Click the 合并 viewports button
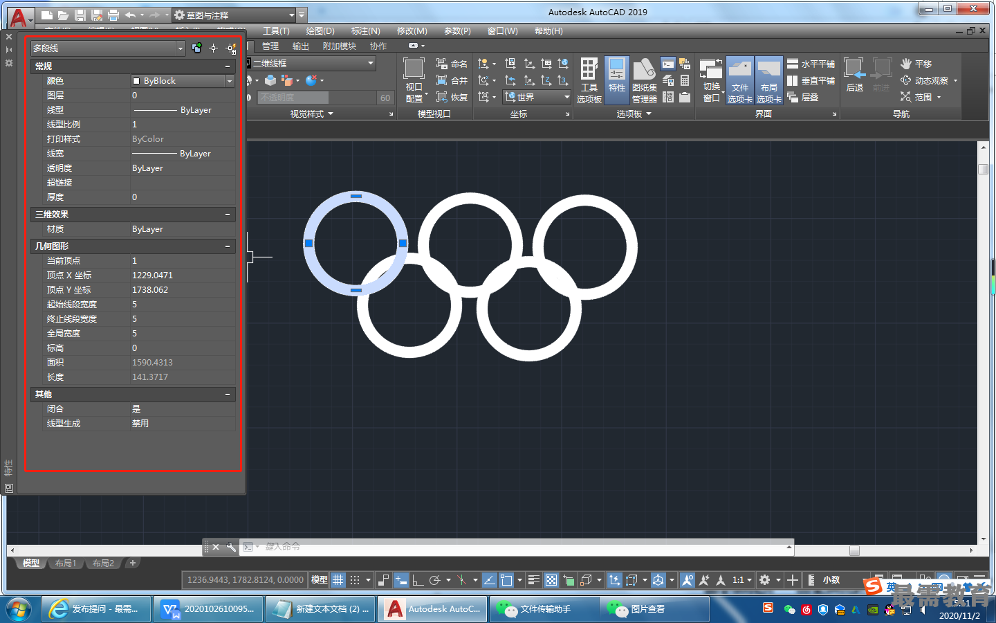This screenshot has width=996, height=623. 452,80
